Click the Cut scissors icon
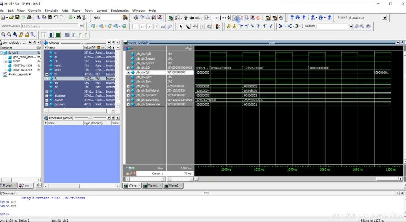Screen dimensions: 406x222 (x=38, y=17)
